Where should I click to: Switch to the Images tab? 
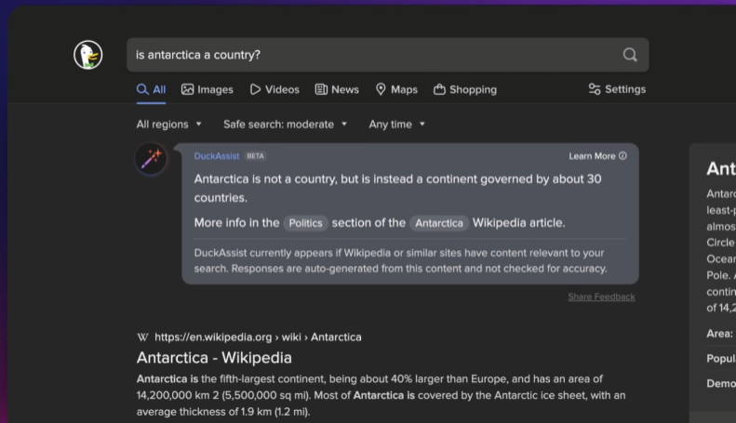pos(207,89)
